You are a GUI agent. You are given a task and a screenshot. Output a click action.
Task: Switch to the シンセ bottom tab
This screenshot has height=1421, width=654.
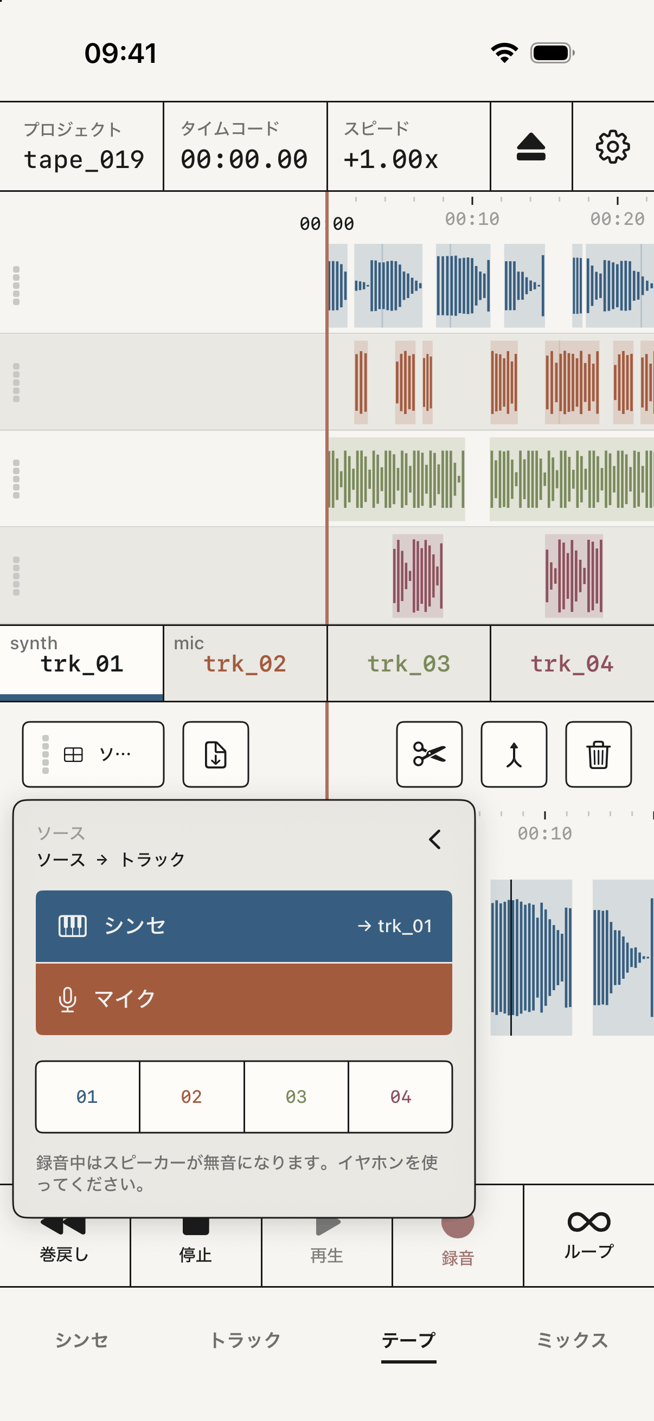tap(82, 1340)
